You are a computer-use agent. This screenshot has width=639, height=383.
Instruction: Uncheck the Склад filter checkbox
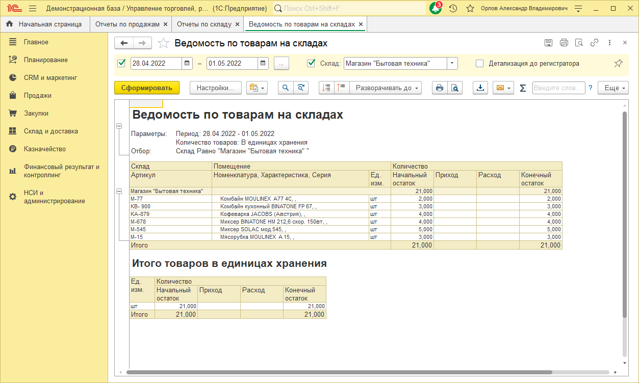[x=311, y=64]
